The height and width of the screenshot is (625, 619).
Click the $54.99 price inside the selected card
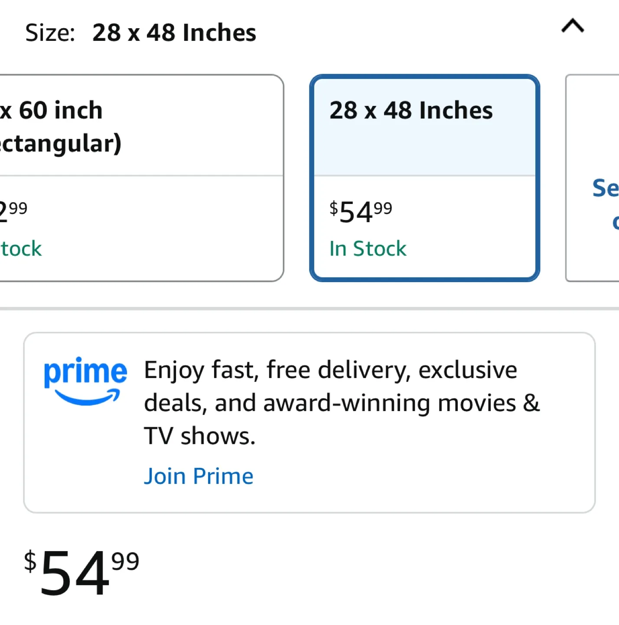pos(361,212)
